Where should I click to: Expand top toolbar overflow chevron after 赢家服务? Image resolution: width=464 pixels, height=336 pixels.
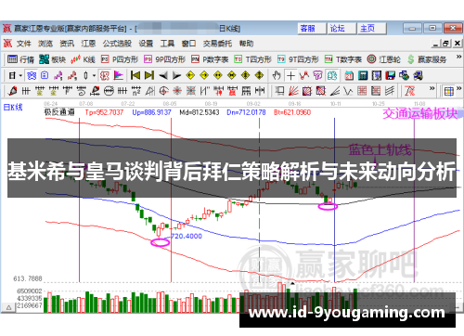tap(458, 57)
